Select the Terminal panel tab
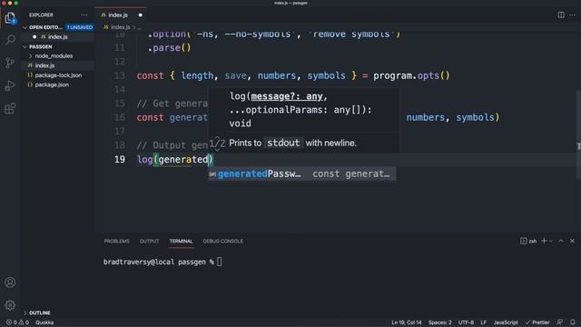This screenshot has width=581, height=327. 182,241
